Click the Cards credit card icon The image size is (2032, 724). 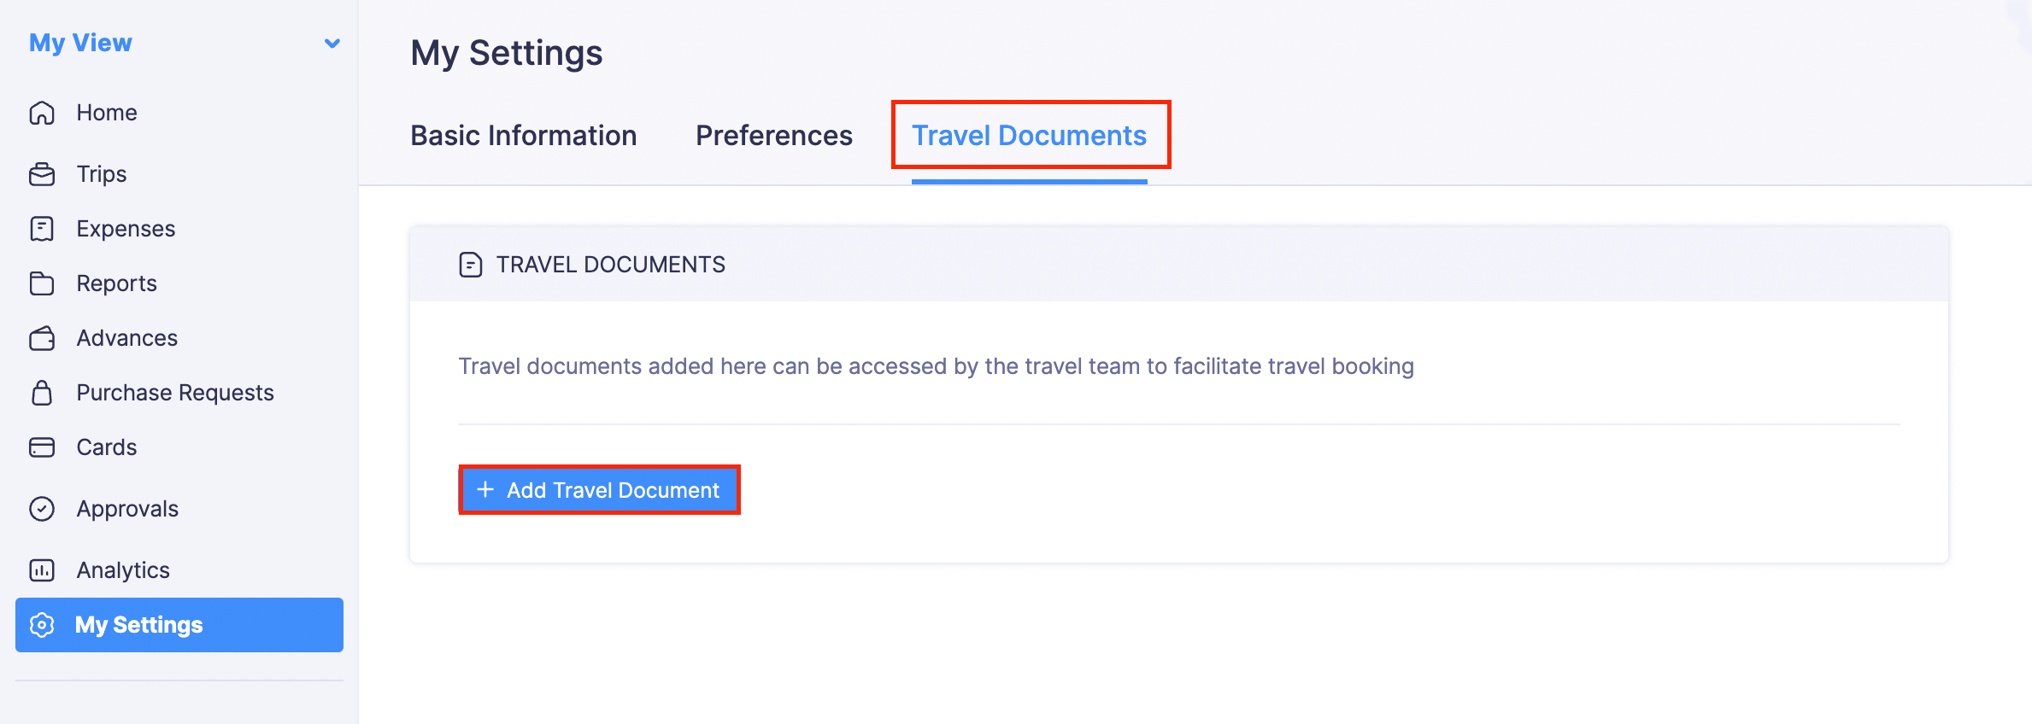42,447
